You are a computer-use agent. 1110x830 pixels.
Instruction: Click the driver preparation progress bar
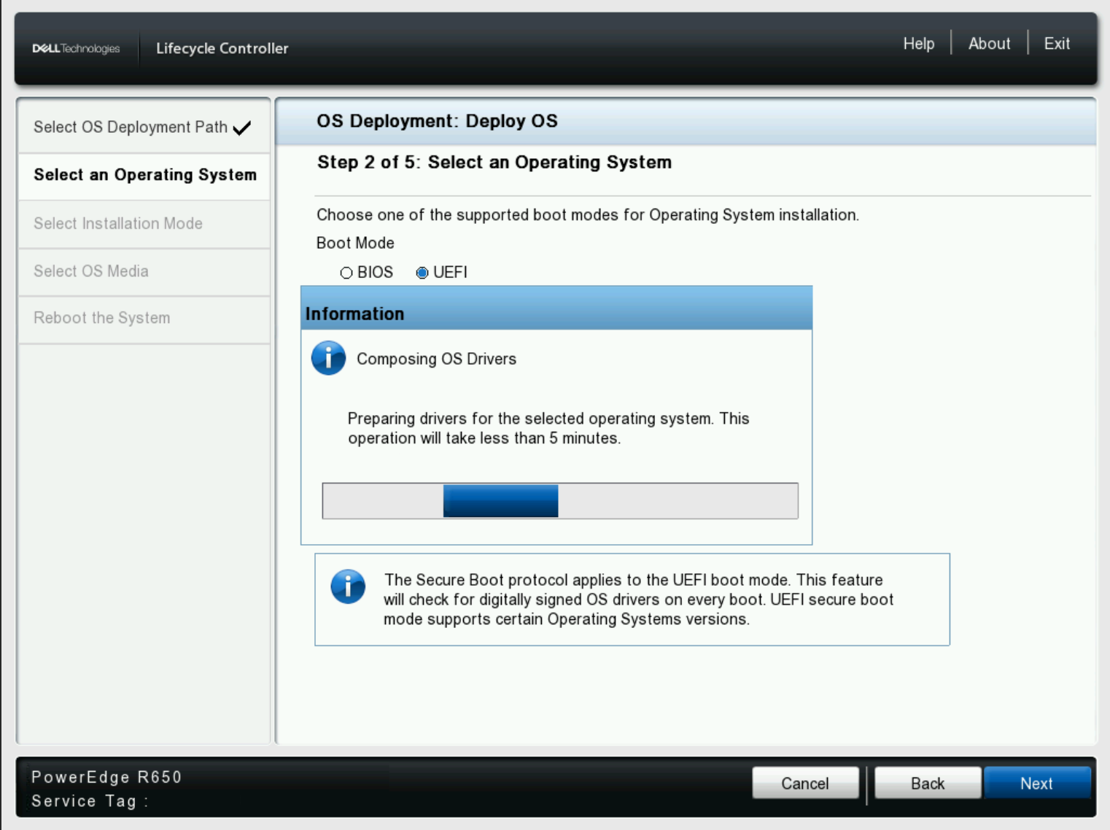(559, 501)
